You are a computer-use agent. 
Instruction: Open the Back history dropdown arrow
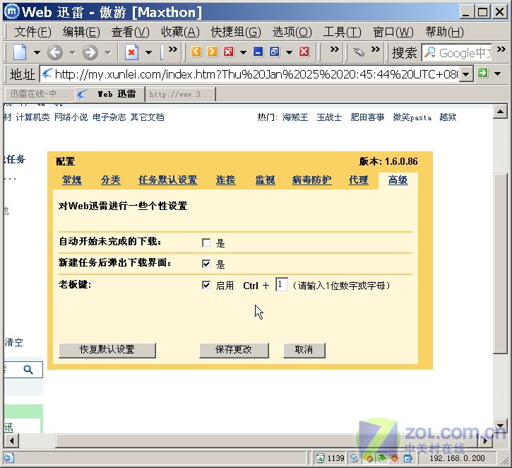tap(73, 52)
